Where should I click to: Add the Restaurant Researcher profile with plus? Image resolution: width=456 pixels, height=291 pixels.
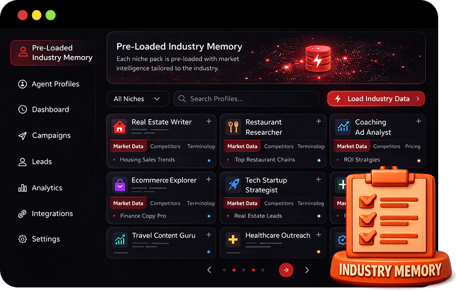click(x=319, y=121)
